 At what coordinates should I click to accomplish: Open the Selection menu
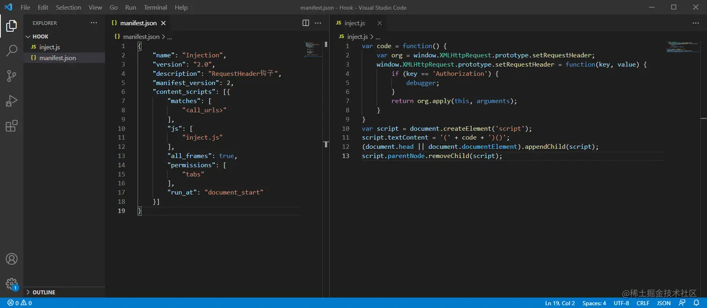[x=68, y=7]
